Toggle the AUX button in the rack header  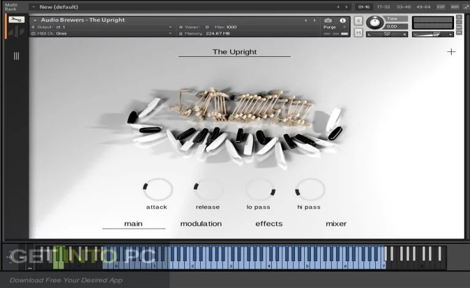455,7
